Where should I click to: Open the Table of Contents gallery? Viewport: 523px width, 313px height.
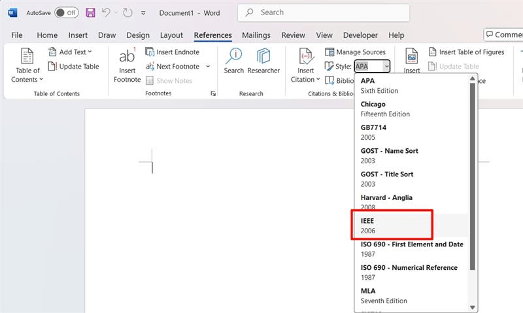click(27, 65)
